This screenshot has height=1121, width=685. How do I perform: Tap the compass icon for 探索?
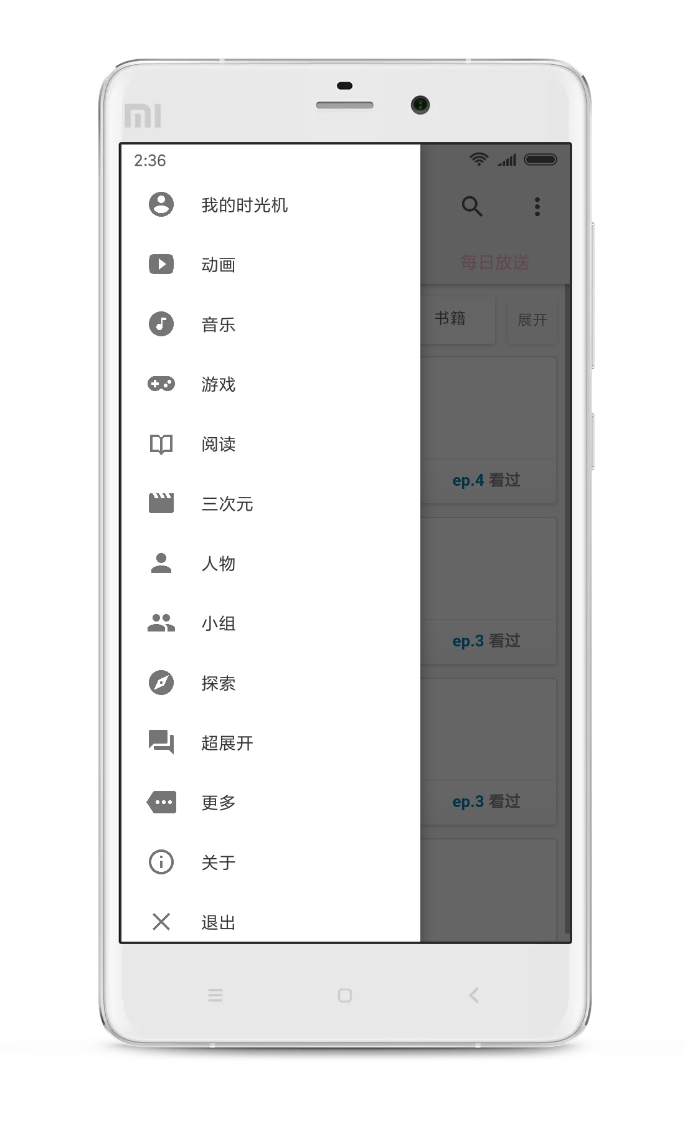161,683
